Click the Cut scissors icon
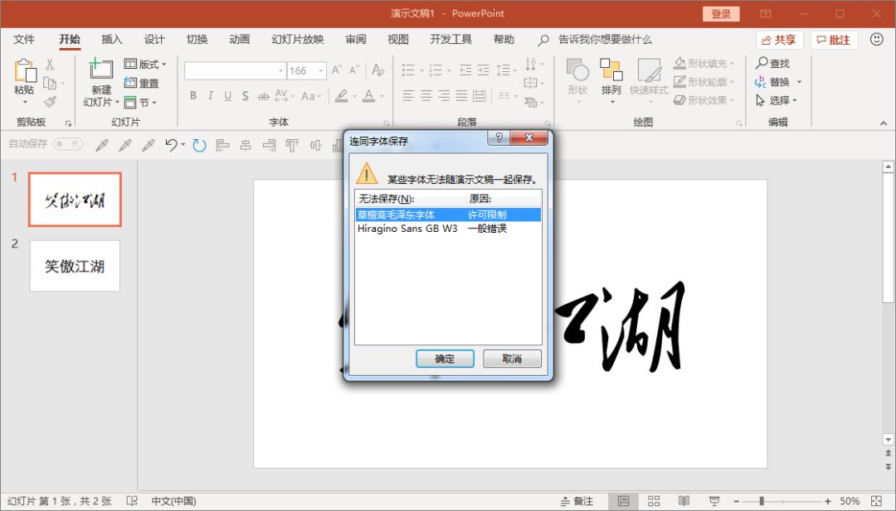The height and width of the screenshot is (511, 896). (50, 64)
